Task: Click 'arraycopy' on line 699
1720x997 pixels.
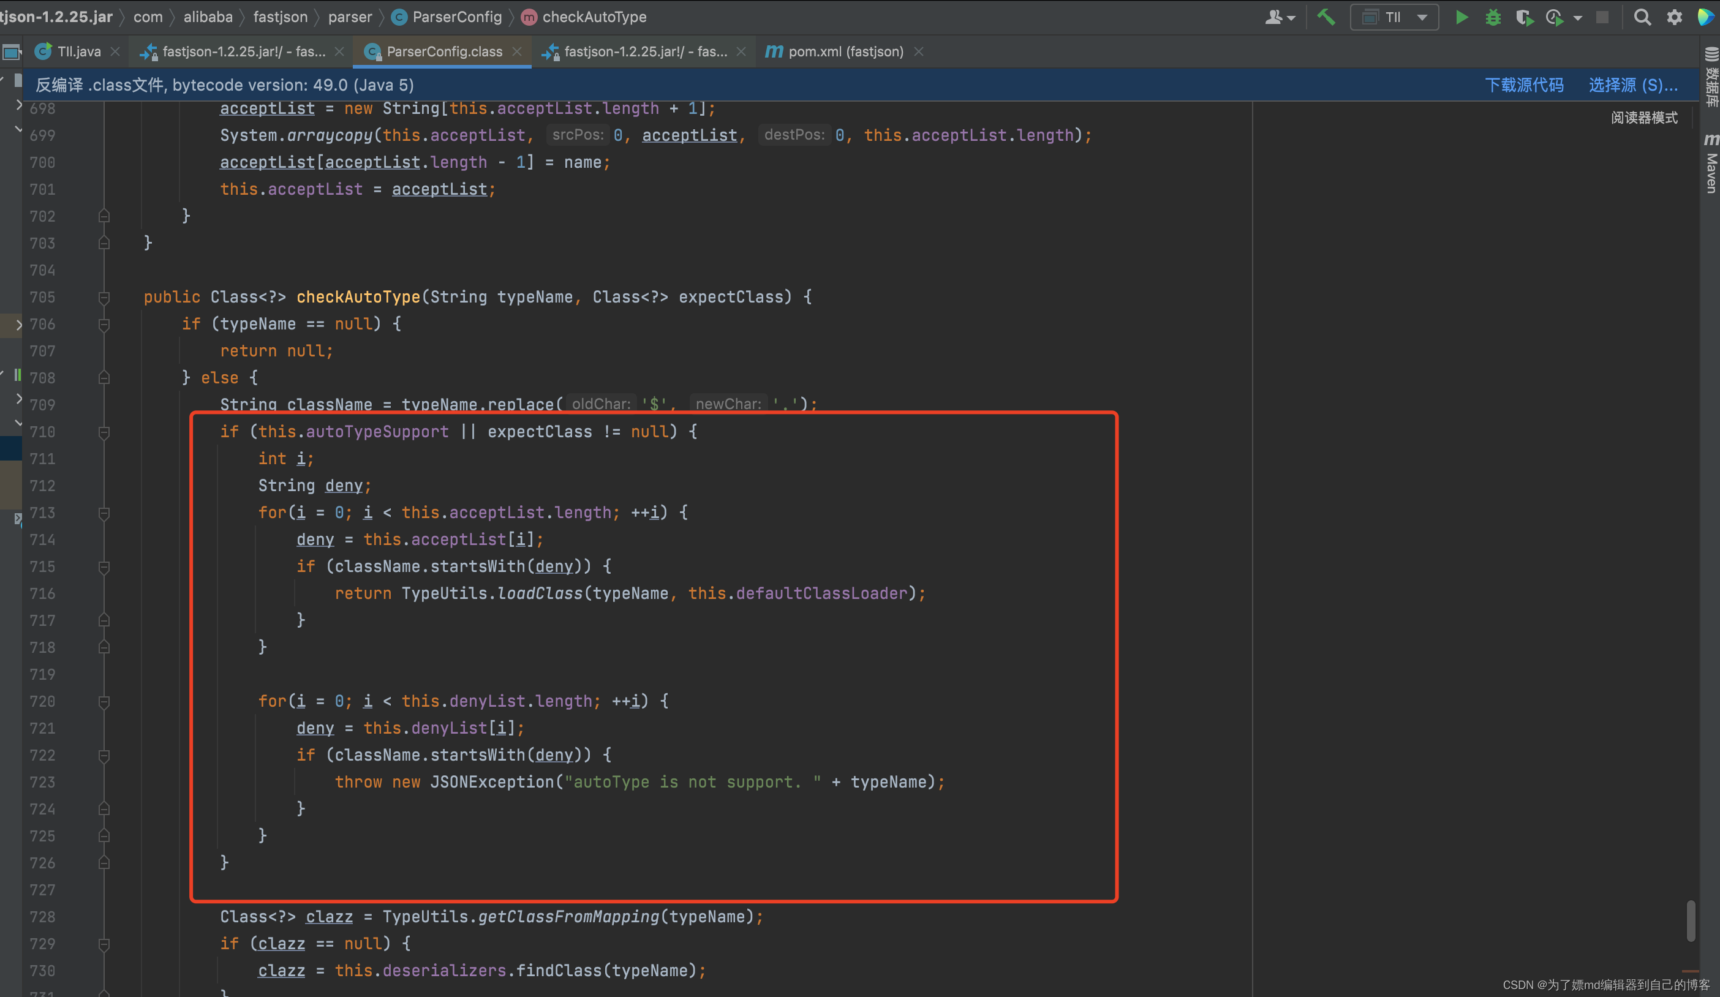Action: (330, 135)
